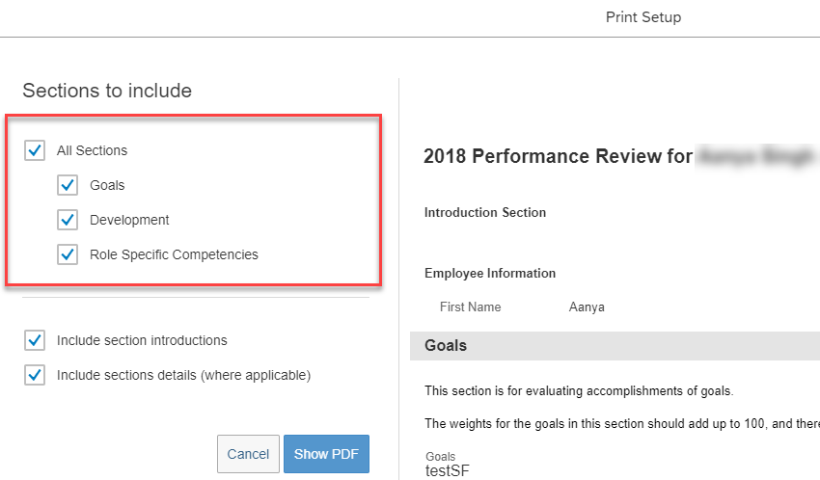Screen dimensions: 820x480
Task: Click the Development label text
Action: point(129,220)
